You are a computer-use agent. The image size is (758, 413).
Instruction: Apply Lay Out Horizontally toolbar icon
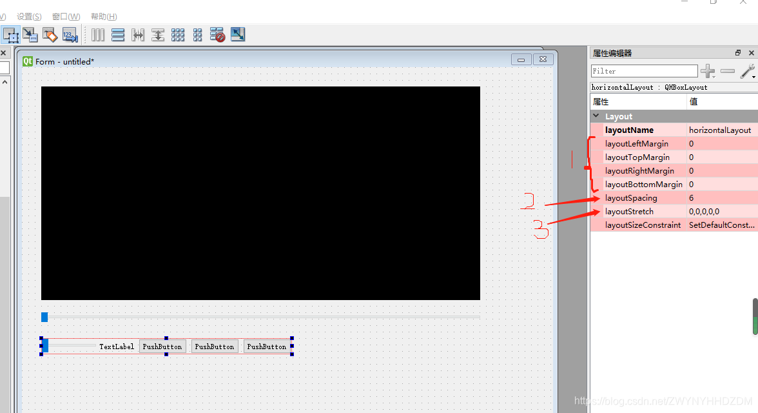[x=98, y=35]
